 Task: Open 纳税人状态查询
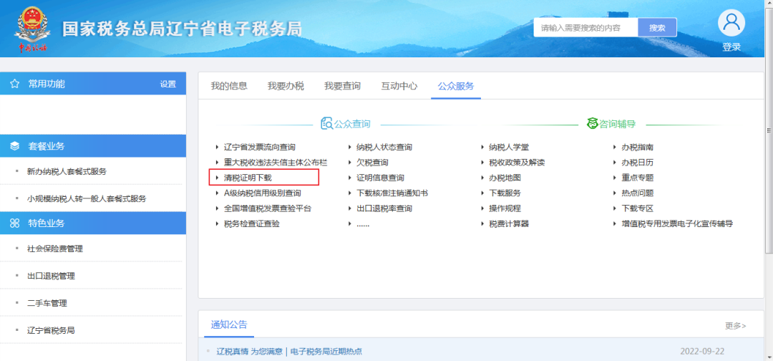[384, 147]
